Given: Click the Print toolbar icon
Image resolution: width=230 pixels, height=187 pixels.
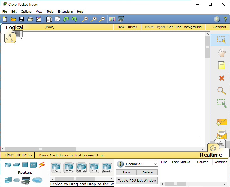Looking at the screenshot, I should 30,19.
